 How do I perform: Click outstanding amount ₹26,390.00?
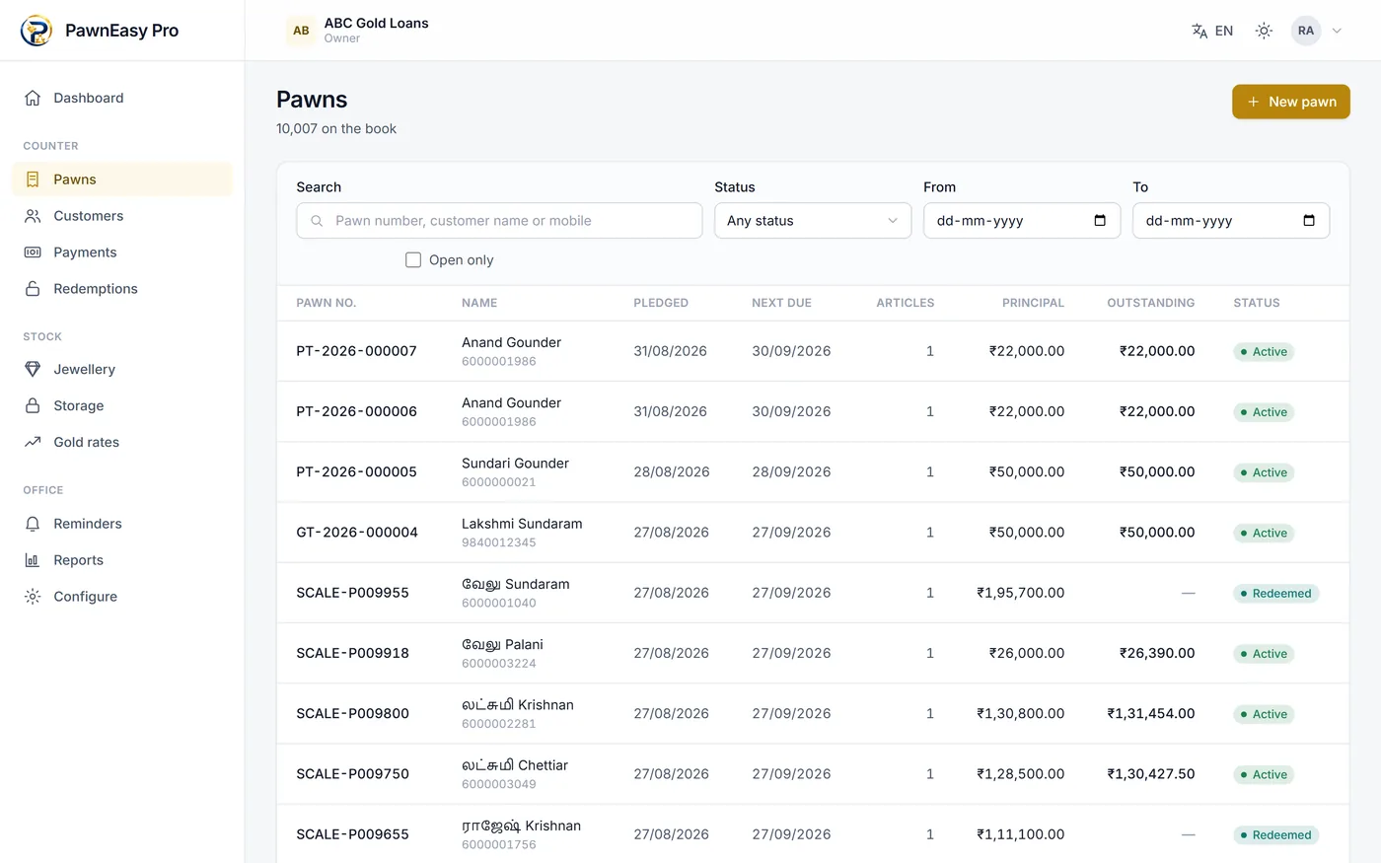click(1156, 653)
